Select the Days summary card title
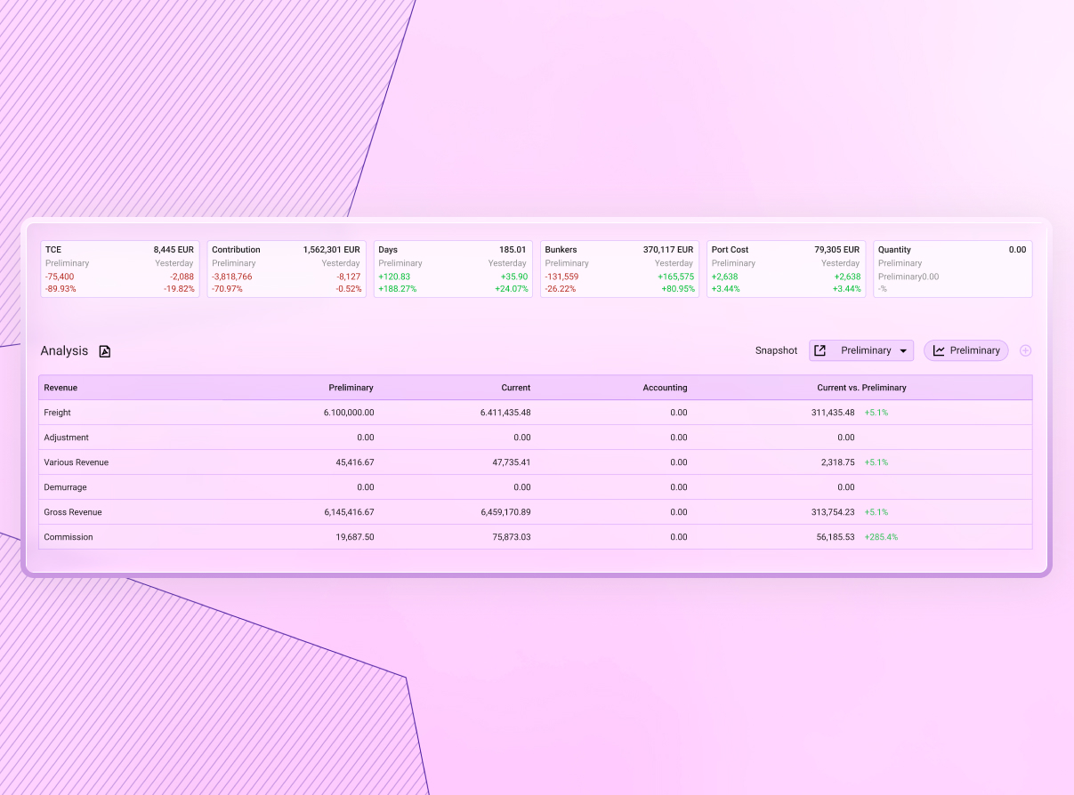Screen dimensions: 1074x795 [x=388, y=250]
